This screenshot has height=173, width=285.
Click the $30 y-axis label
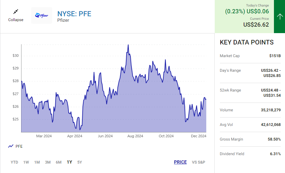[16, 56]
